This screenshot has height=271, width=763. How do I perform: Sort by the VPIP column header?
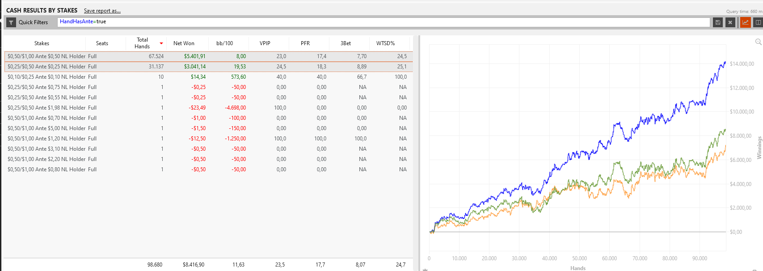(265, 43)
